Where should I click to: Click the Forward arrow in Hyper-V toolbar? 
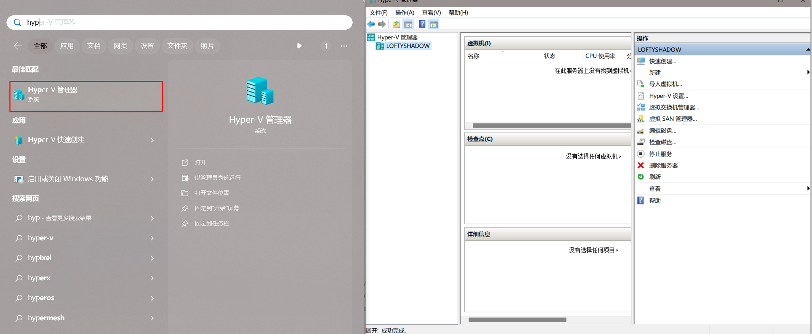pos(382,24)
